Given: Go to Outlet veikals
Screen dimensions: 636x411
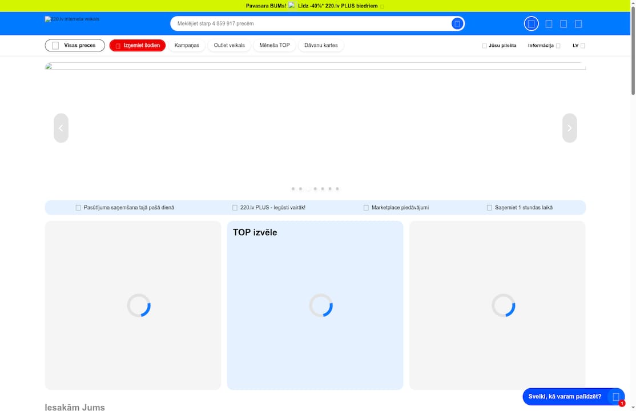Looking at the screenshot, I should click(x=229, y=46).
